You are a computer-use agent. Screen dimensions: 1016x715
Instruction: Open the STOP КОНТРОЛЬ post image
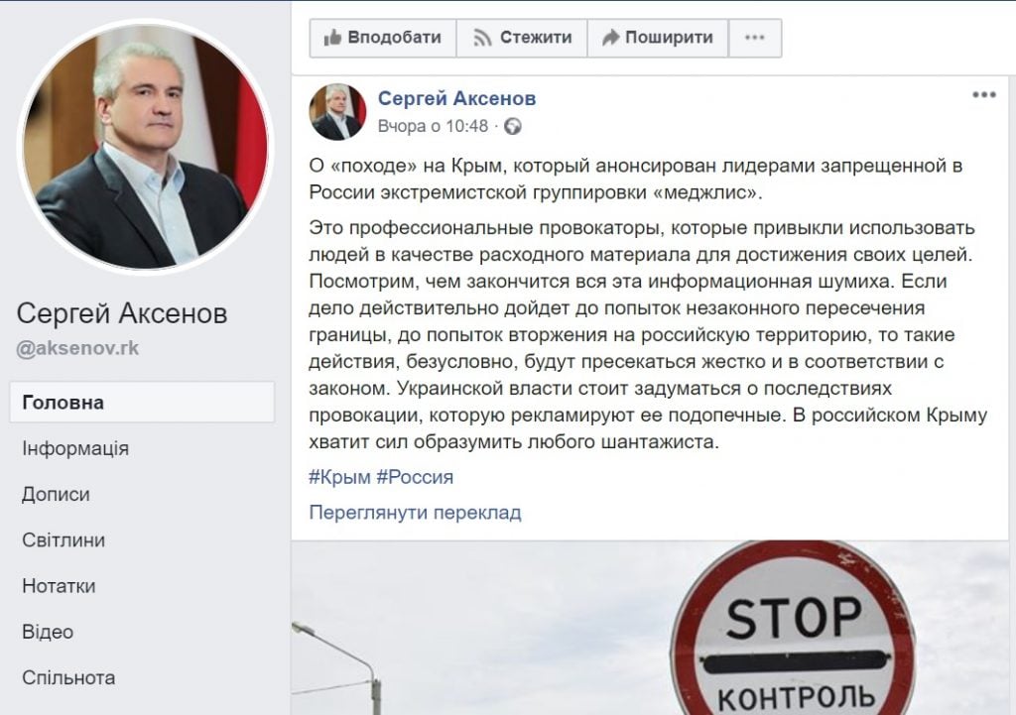pos(653,628)
